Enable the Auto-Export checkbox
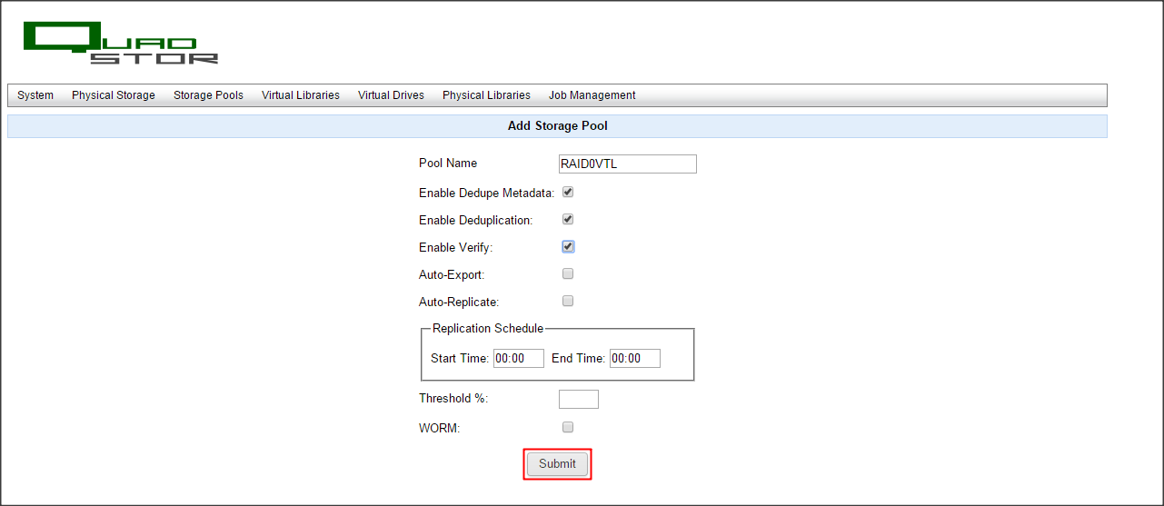Screen dimensions: 1164x506 click(568, 273)
